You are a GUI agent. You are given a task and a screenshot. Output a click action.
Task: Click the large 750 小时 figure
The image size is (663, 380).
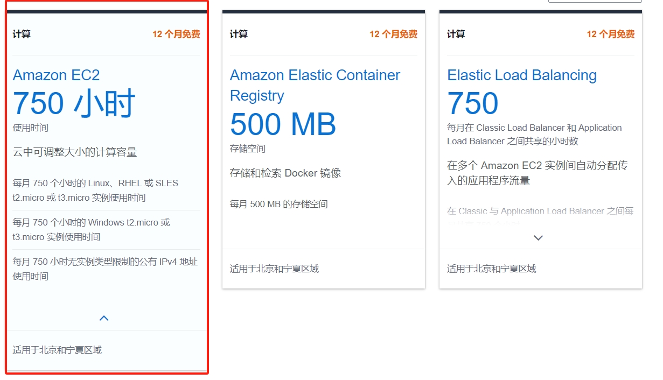(x=74, y=103)
